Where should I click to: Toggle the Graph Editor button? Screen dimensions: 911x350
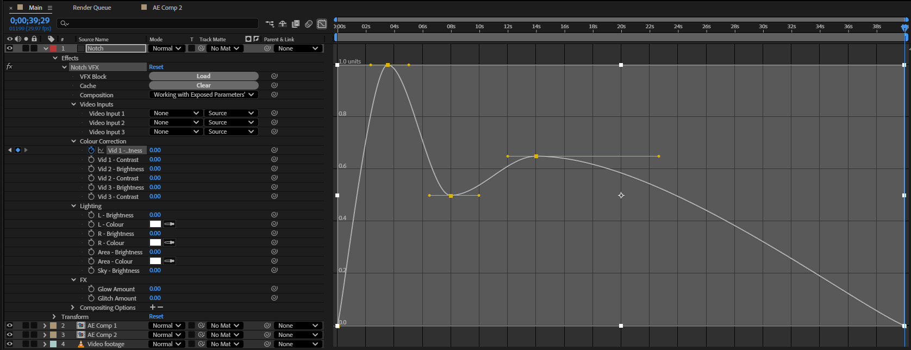tap(322, 24)
